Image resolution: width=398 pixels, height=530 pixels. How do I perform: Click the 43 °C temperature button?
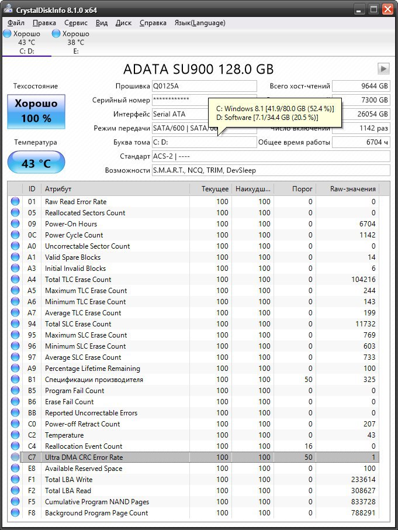[36, 163]
